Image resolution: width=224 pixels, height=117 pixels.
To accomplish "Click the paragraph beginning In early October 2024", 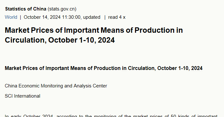I will pos(111,116).
